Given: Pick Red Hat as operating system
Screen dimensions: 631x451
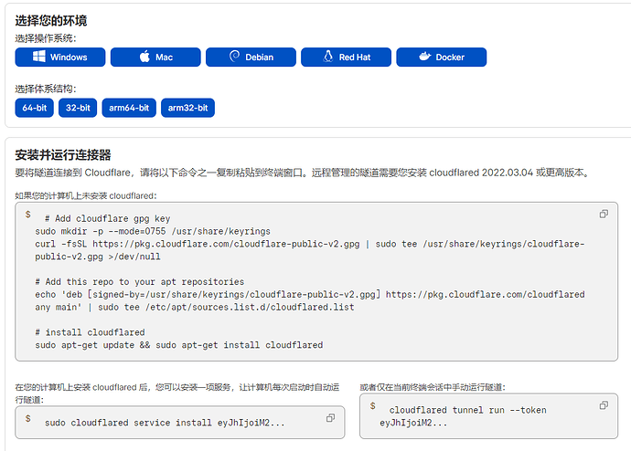Looking at the screenshot, I should coord(346,57).
